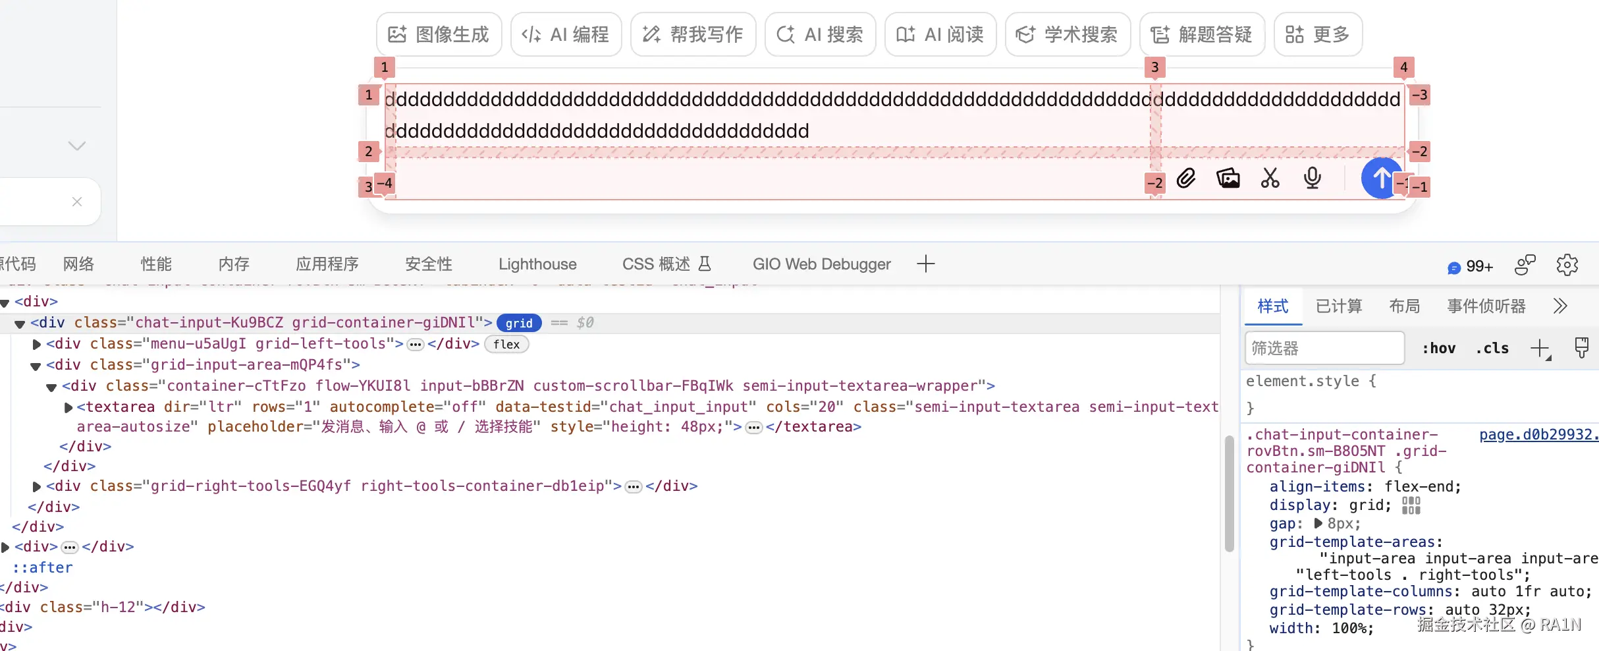
Task: Toggle the grid overlay badge on chat-input div
Action: (519, 323)
